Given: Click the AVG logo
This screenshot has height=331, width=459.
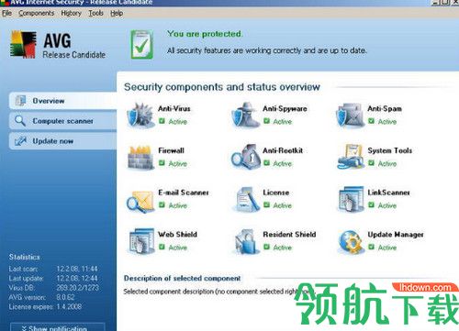Looking at the screenshot, I should pyautogui.click(x=23, y=45).
